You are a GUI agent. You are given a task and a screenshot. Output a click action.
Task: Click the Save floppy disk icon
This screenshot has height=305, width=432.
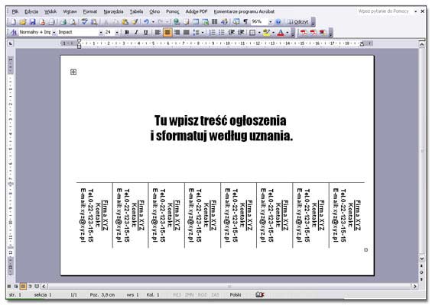pos(33,21)
